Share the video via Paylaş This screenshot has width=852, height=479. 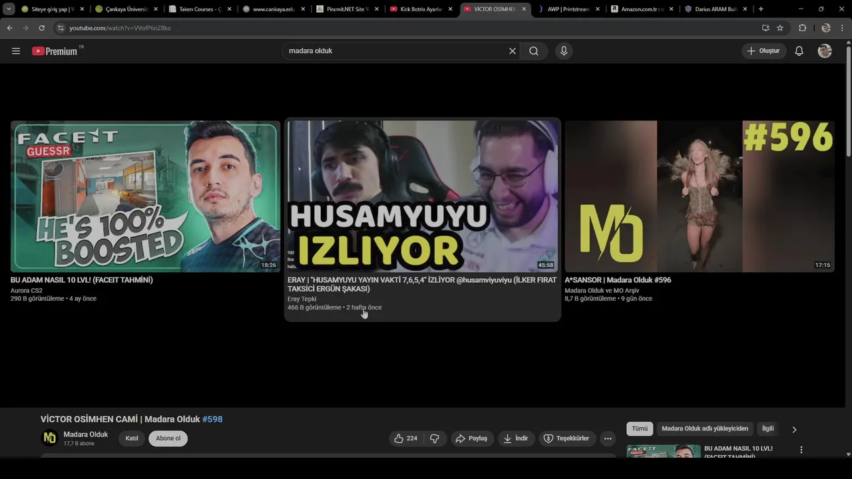click(472, 438)
